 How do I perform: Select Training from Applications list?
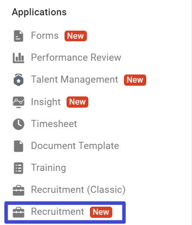(x=48, y=168)
